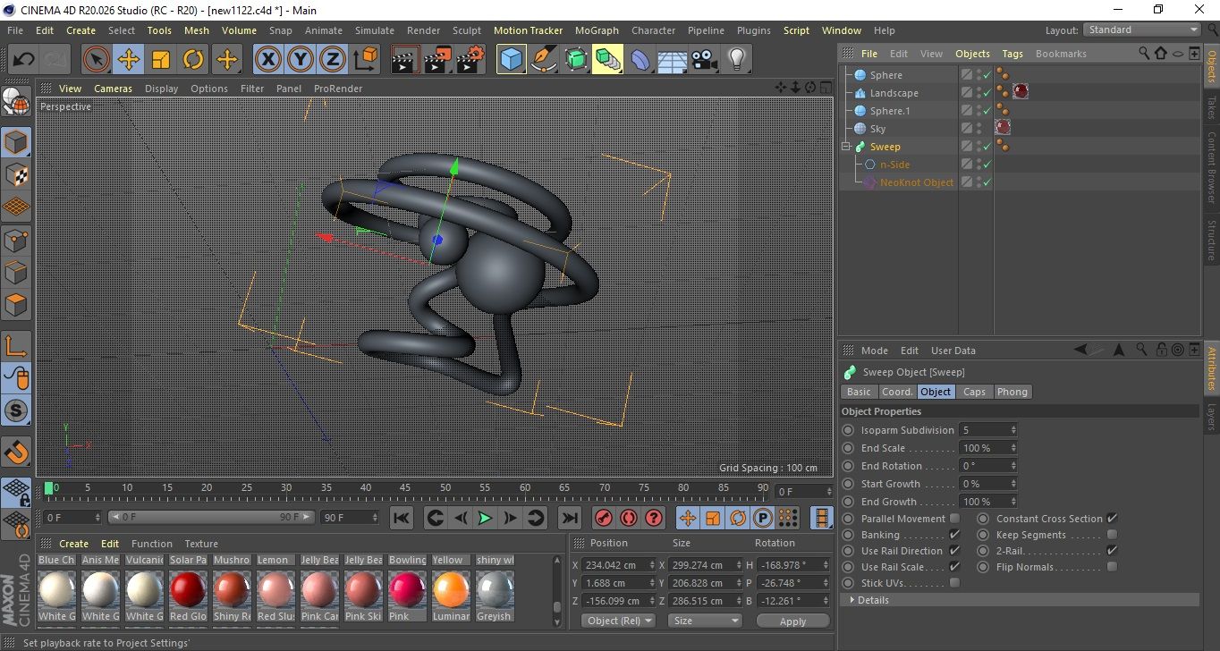The image size is (1220, 651).
Task: Click the Make Editable icon
Action: pos(16,103)
